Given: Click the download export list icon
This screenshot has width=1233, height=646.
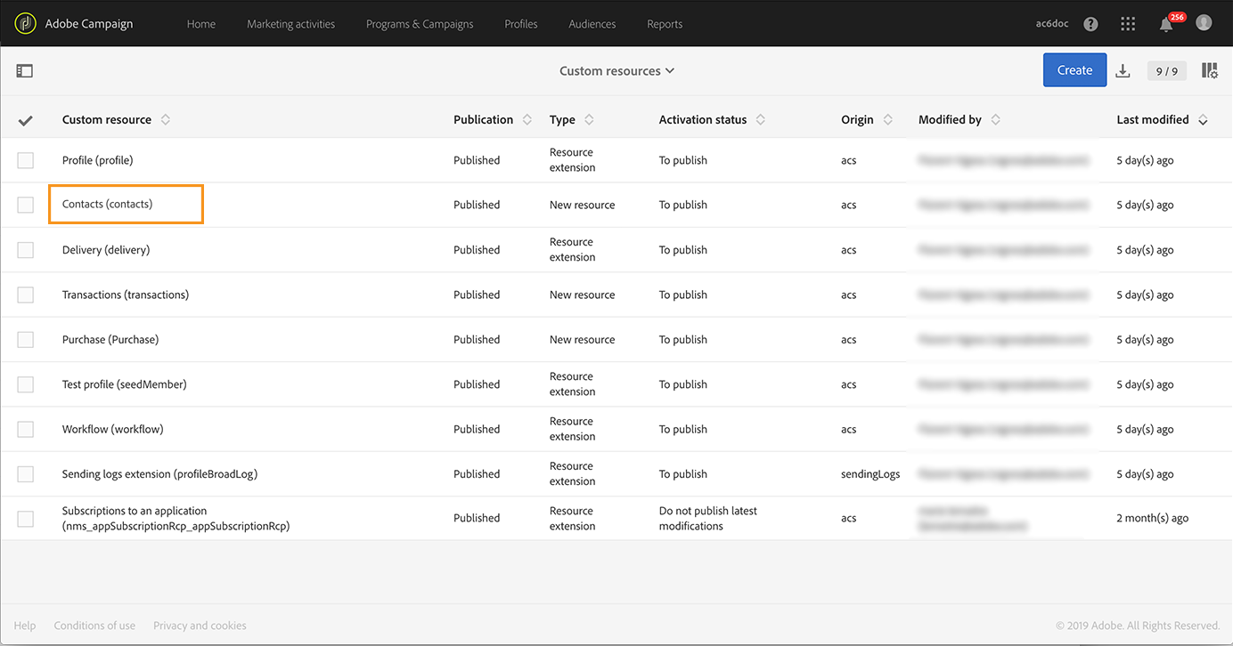Looking at the screenshot, I should (x=1123, y=71).
